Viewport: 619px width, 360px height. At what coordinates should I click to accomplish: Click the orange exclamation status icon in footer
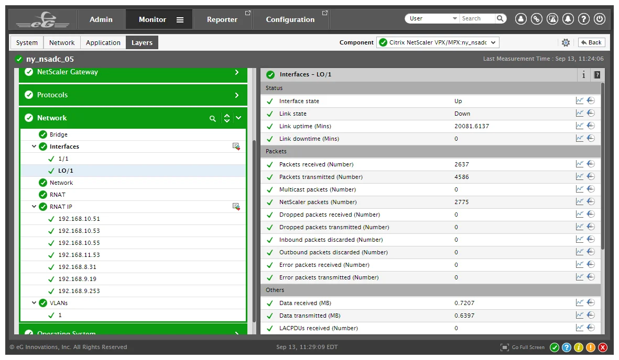591,347
